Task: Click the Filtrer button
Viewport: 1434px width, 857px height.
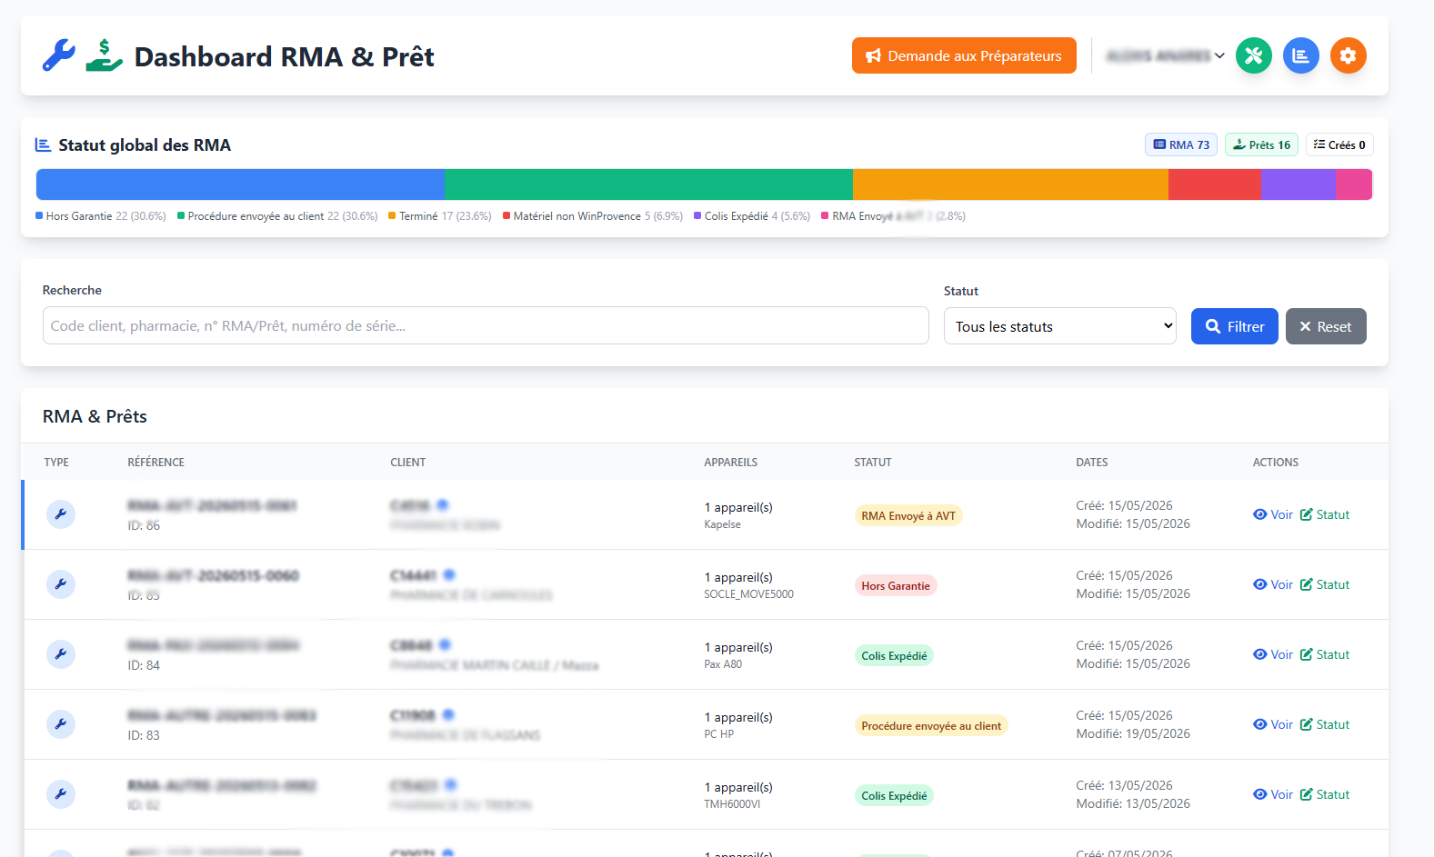Action: point(1235,326)
